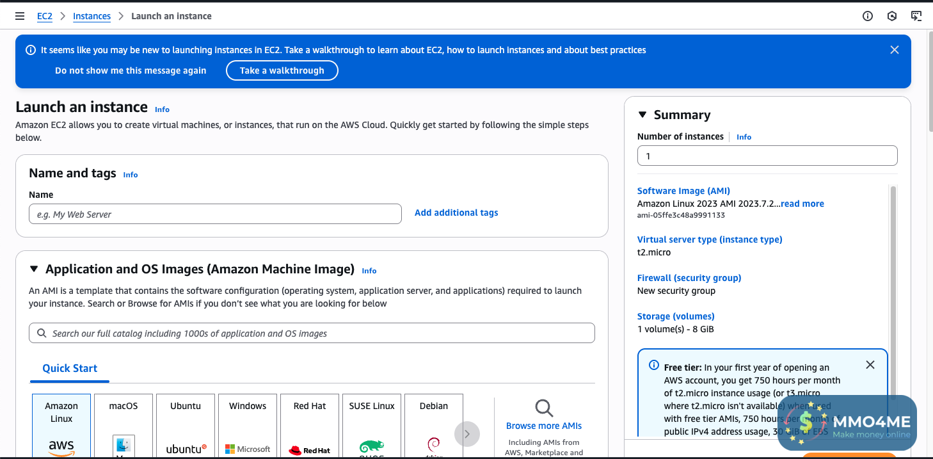Expand AMI description via read more

tap(802, 204)
